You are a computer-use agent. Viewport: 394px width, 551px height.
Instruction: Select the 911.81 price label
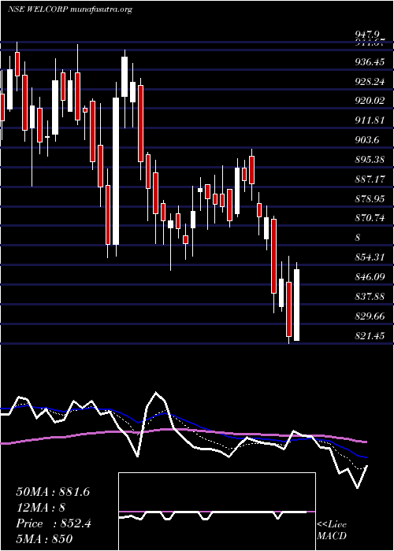tap(369, 121)
